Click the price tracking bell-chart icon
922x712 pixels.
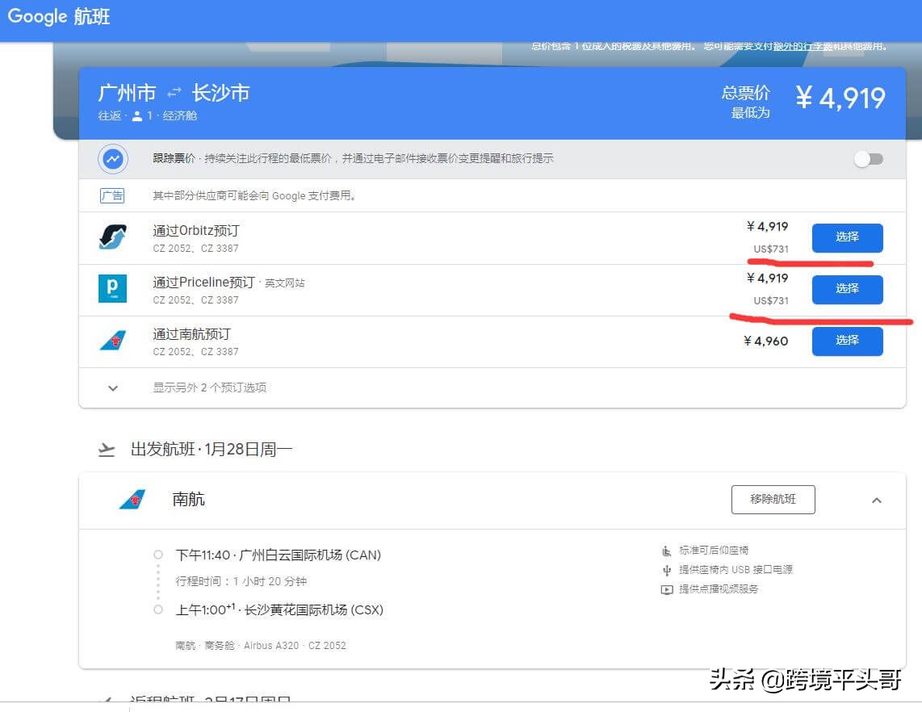[112, 158]
